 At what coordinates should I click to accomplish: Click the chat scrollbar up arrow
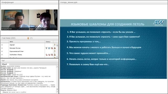point(57,66)
